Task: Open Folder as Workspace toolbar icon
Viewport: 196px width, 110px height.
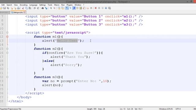Action: click(88, 8)
